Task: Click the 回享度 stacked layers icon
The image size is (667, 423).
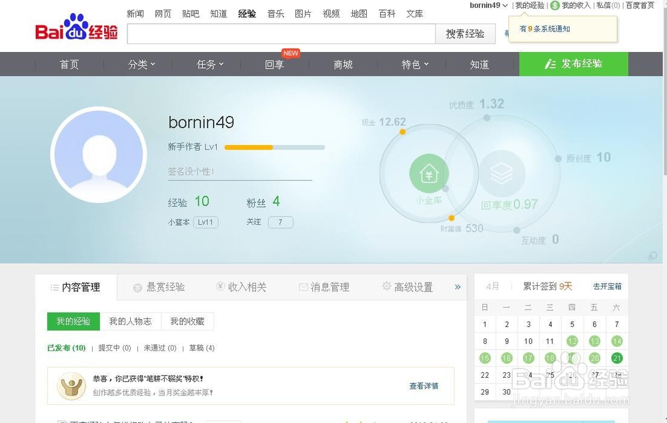Action: pos(503,172)
